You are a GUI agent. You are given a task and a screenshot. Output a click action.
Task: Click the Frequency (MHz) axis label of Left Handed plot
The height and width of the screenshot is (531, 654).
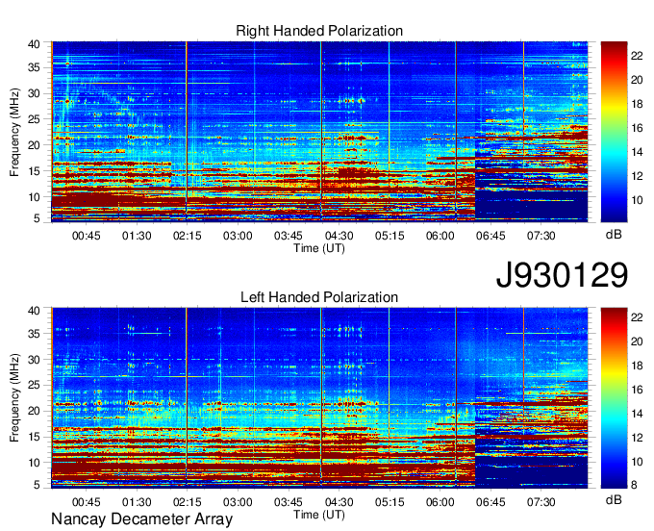[x=14, y=398]
